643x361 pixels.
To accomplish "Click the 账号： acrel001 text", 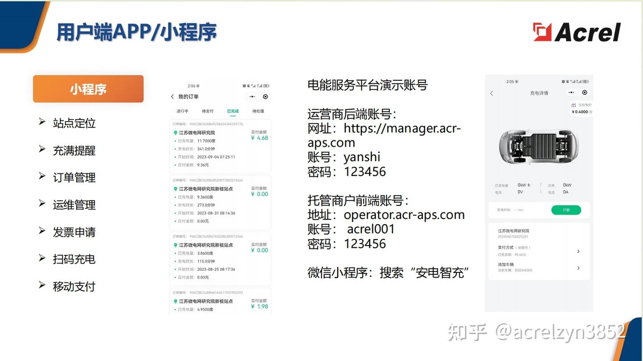I will [351, 229].
